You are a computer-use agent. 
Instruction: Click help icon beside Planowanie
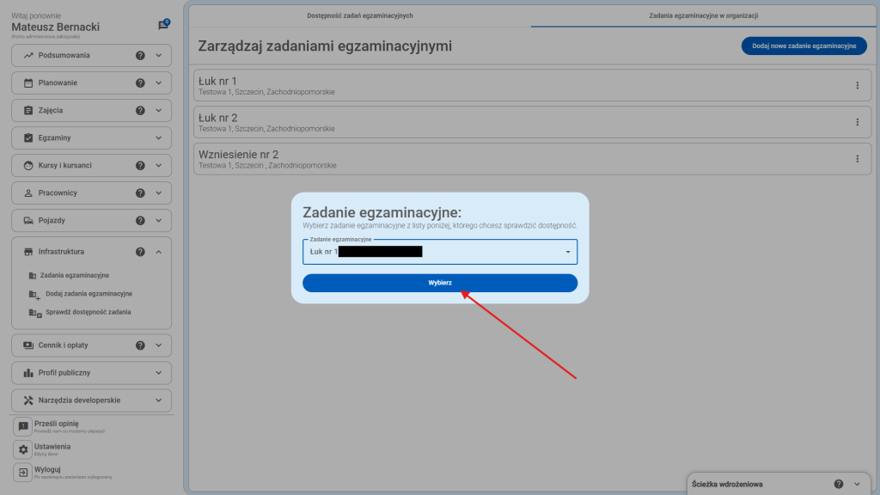tap(140, 83)
